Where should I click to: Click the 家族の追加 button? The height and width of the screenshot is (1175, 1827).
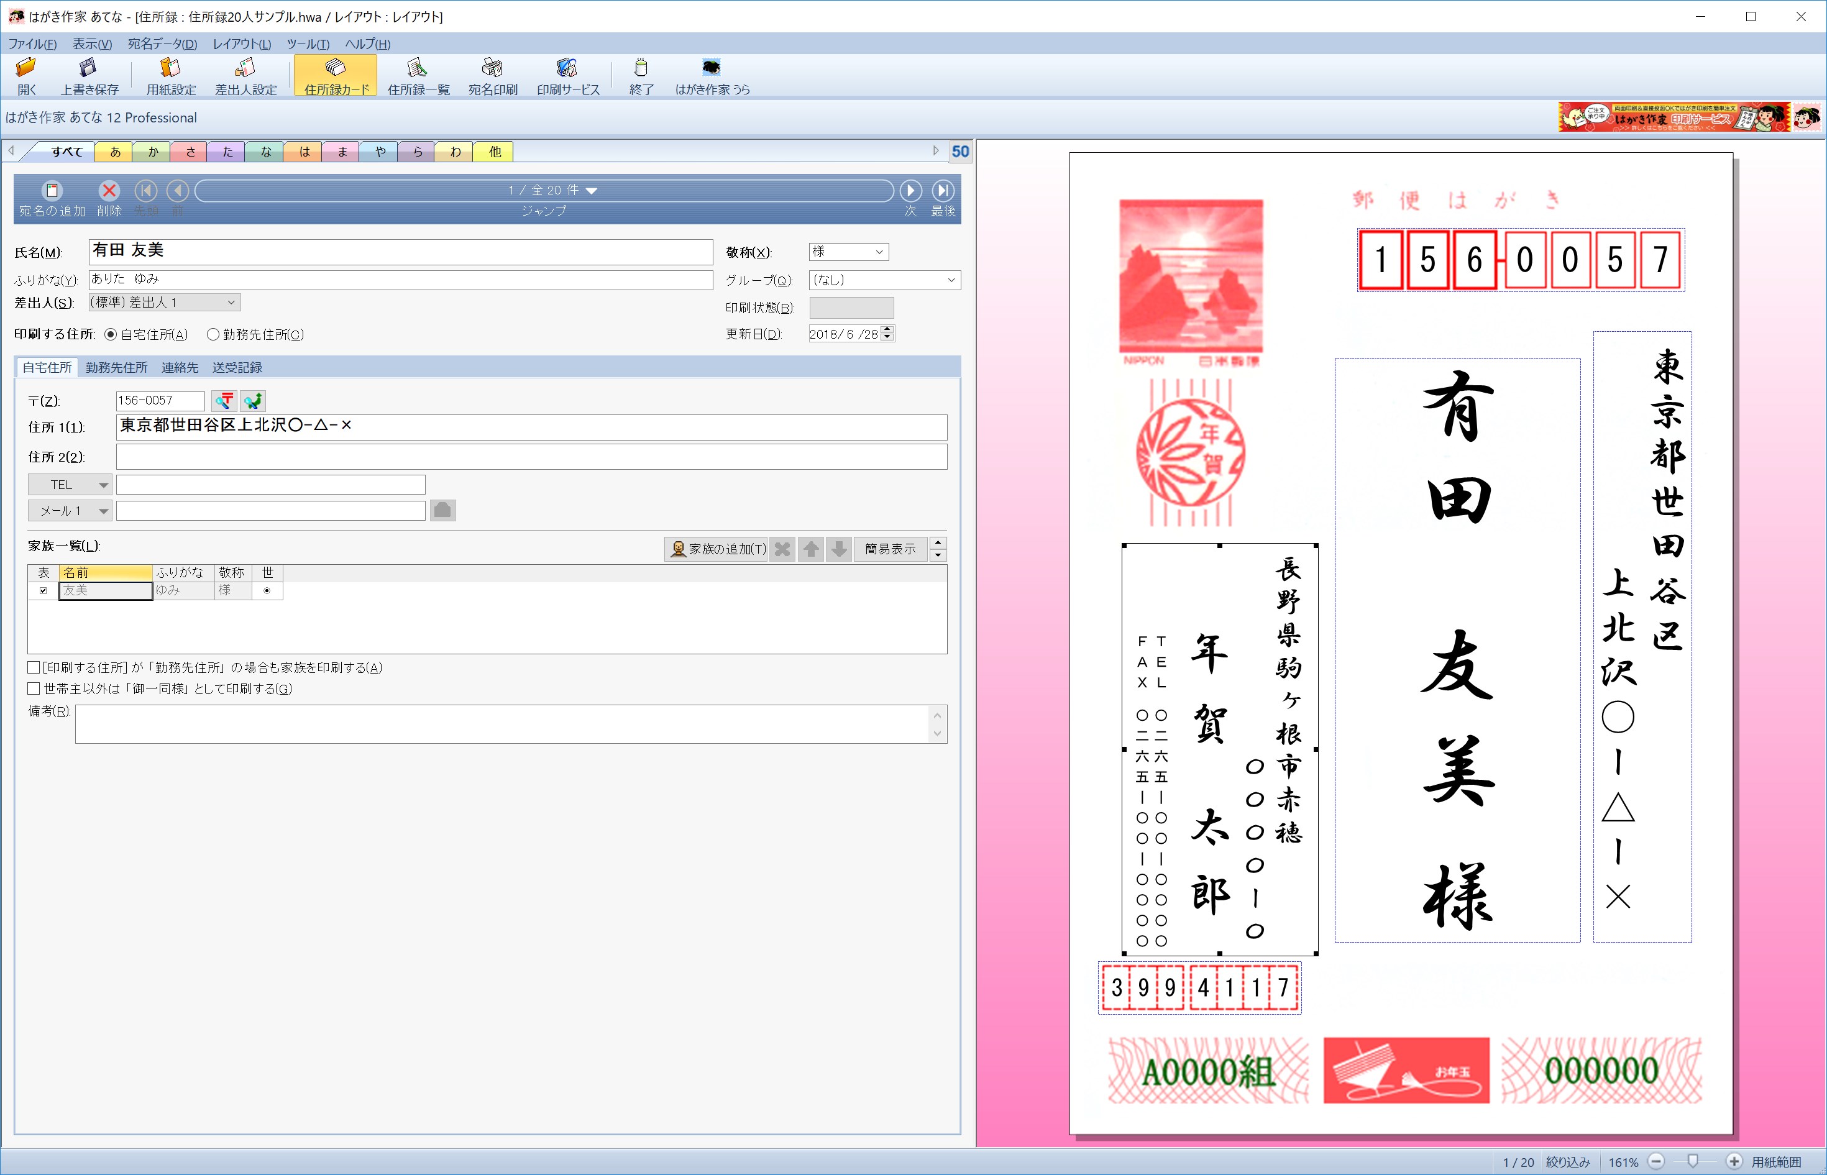pyautogui.click(x=717, y=549)
